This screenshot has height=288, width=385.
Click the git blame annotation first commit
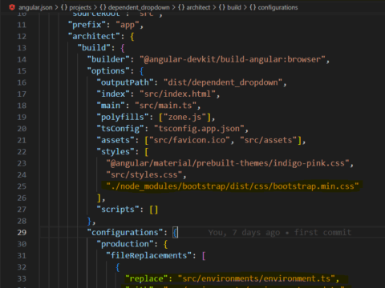[x=280, y=233]
